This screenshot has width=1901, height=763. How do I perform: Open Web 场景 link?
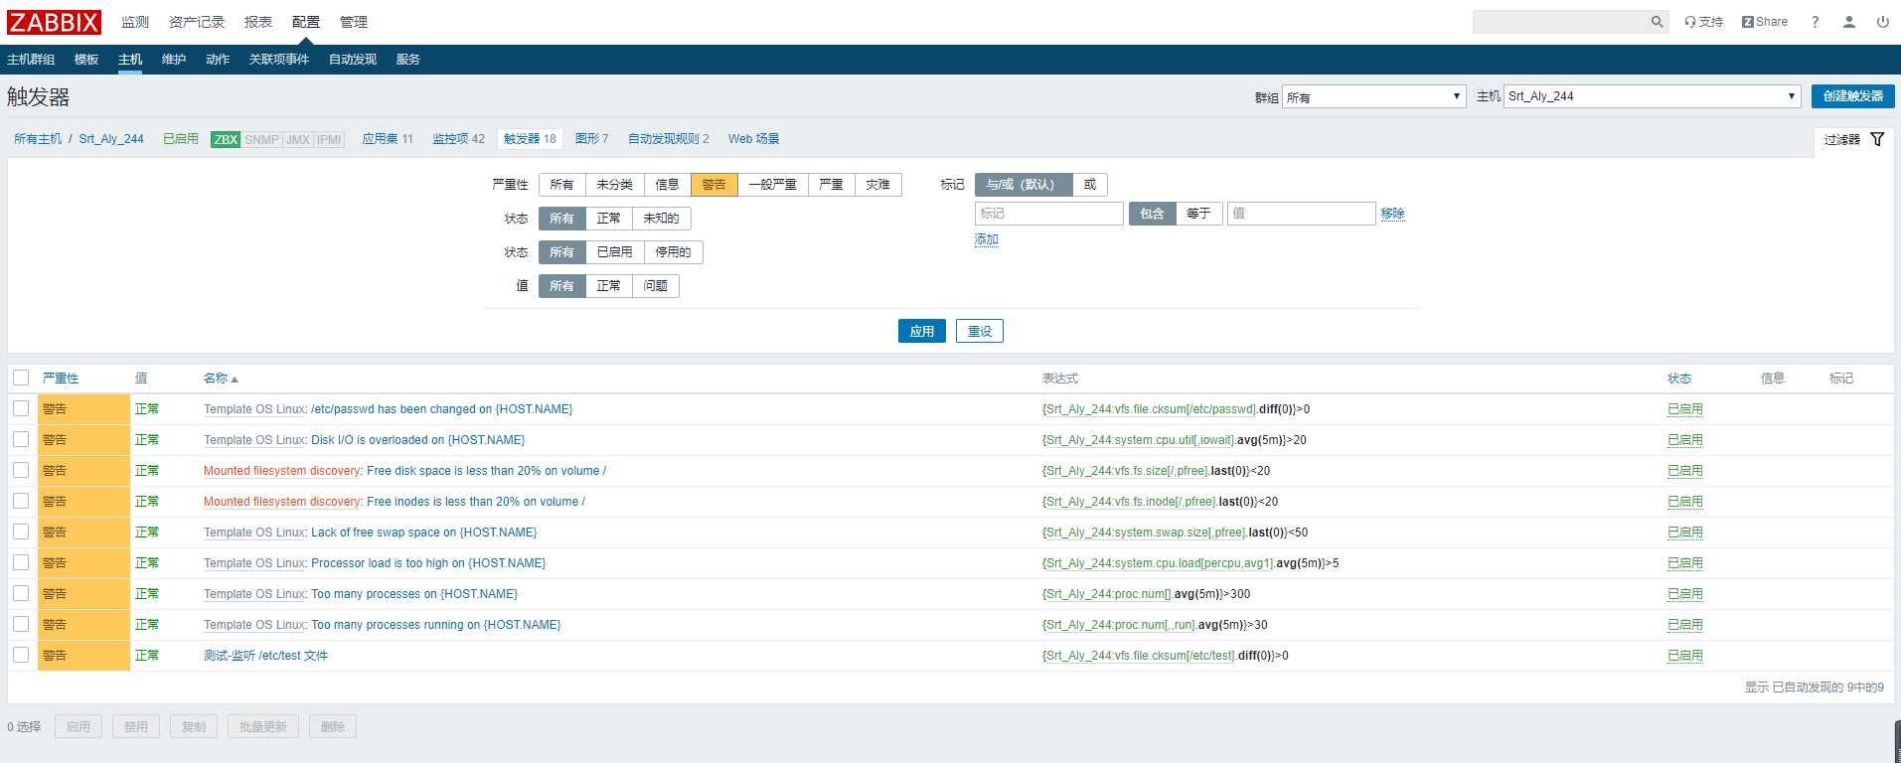(x=754, y=139)
